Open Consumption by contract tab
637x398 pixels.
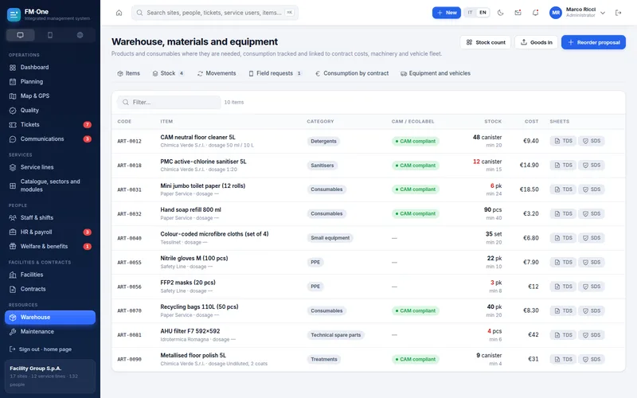352,73
